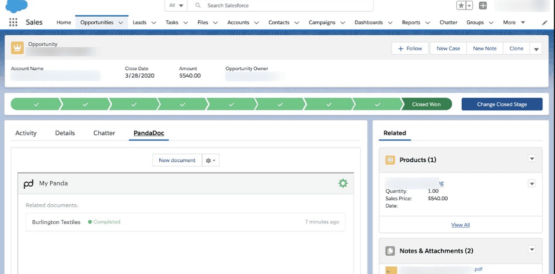Open the Campaigns navigation tab
Viewport: 555px width, 274px height.
click(322, 22)
